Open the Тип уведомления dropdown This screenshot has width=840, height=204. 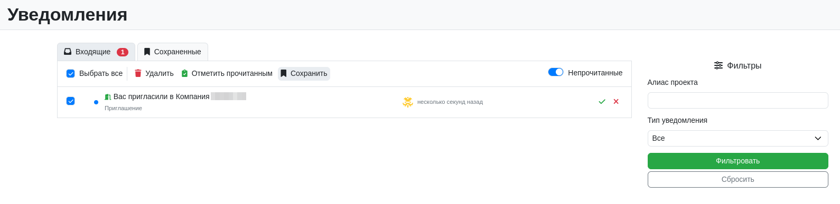coord(738,138)
